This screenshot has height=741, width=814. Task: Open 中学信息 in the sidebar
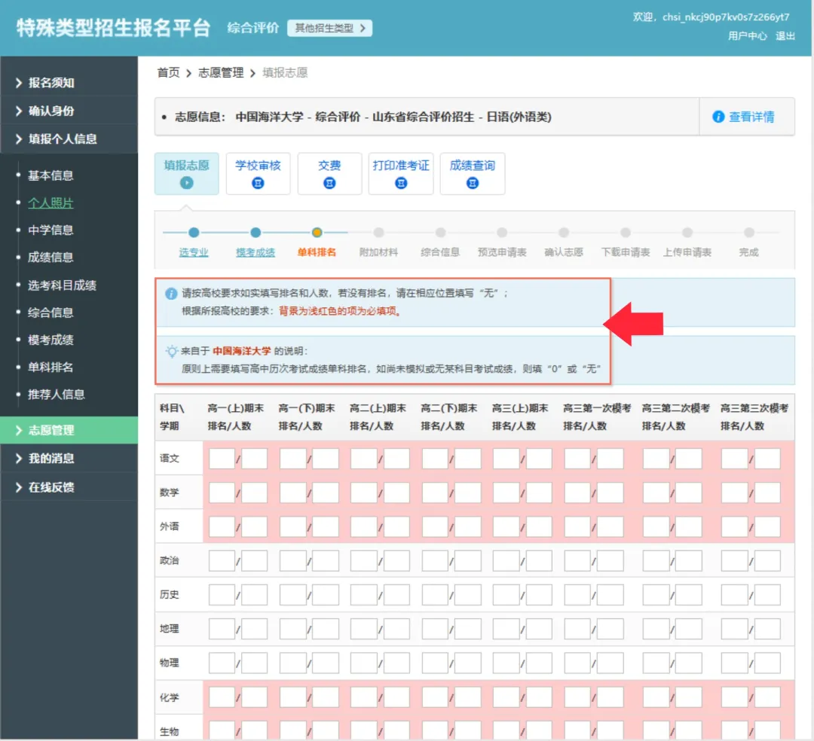[x=50, y=230]
